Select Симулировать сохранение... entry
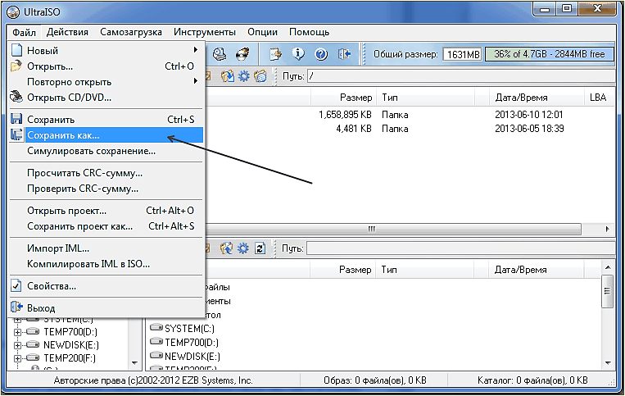The image size is (625, 396). pos(106,151)
